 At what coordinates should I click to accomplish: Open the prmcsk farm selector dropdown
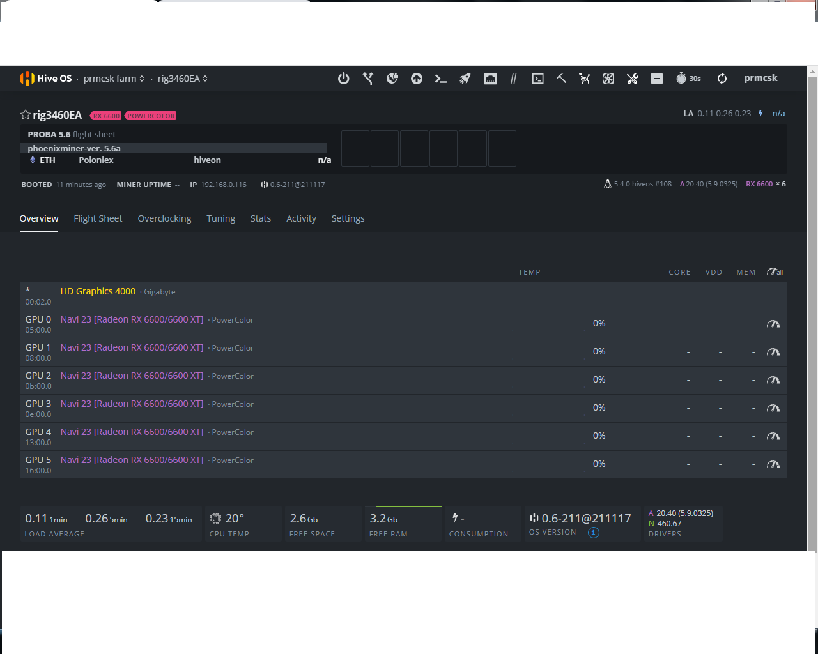pyautogui.click(x=114, y=79)
